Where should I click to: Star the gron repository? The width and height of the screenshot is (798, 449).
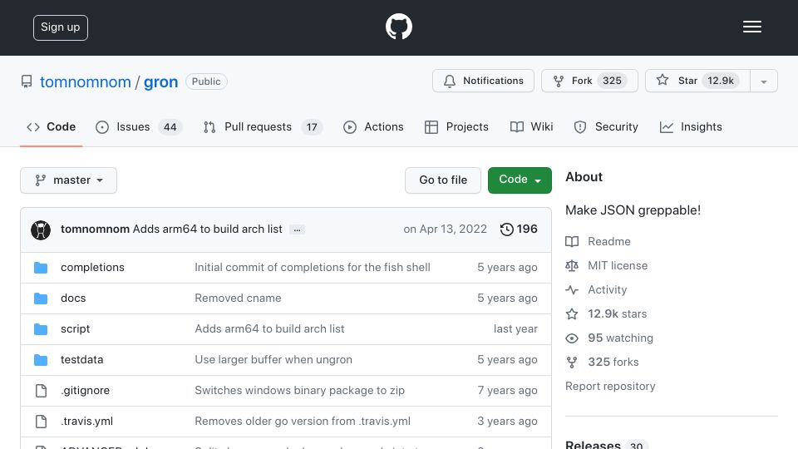(x=697, y=81)
